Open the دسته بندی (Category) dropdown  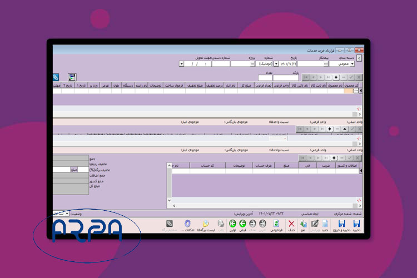(331, 63)
